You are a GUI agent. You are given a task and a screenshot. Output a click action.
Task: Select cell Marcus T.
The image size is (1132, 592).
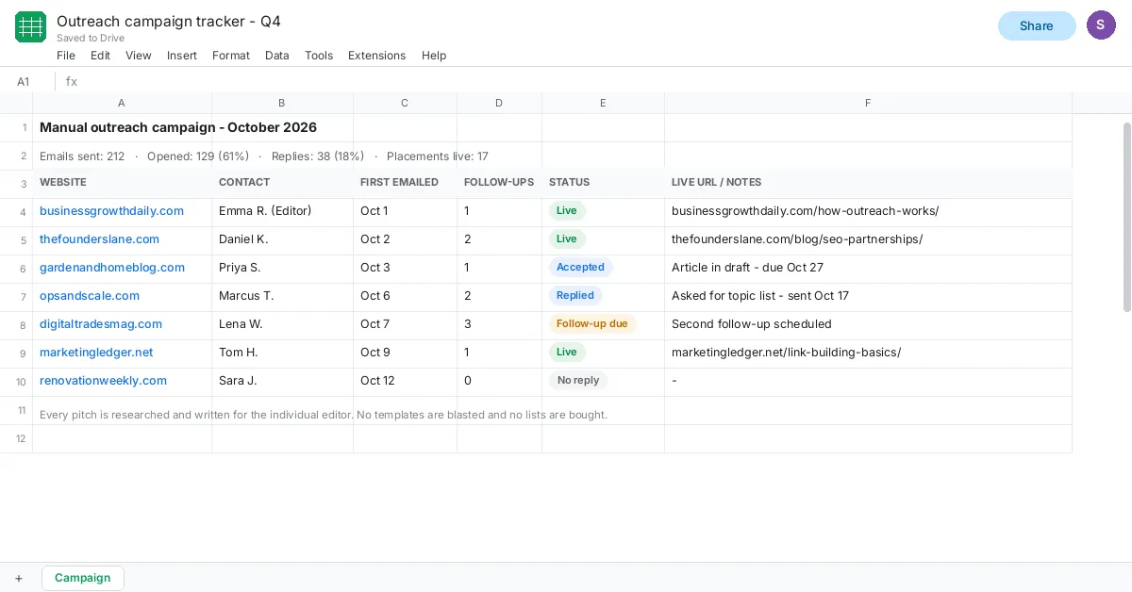click(283, 296)
